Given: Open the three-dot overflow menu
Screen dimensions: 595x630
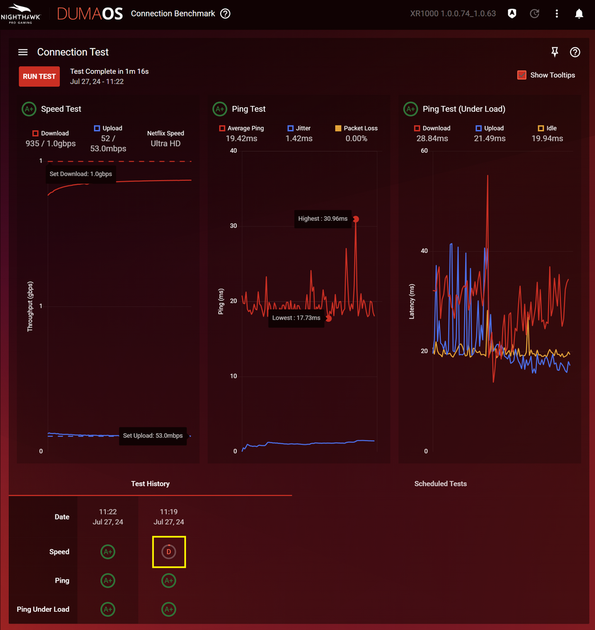Looking at the screenshot, I should tap(557, 13).
